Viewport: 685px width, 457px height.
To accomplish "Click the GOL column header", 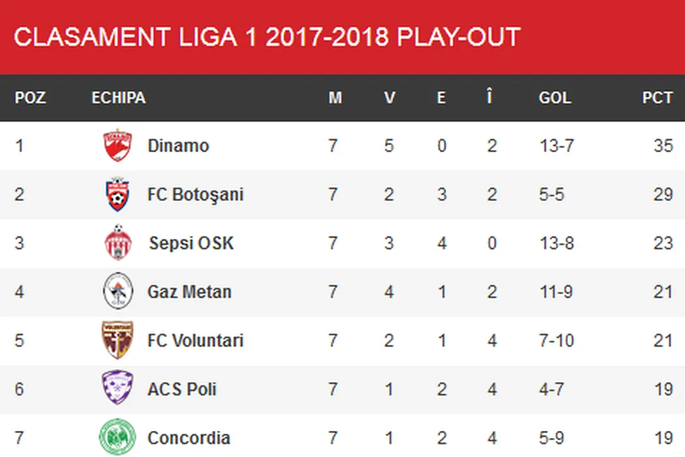I will [x=555, y=98].
